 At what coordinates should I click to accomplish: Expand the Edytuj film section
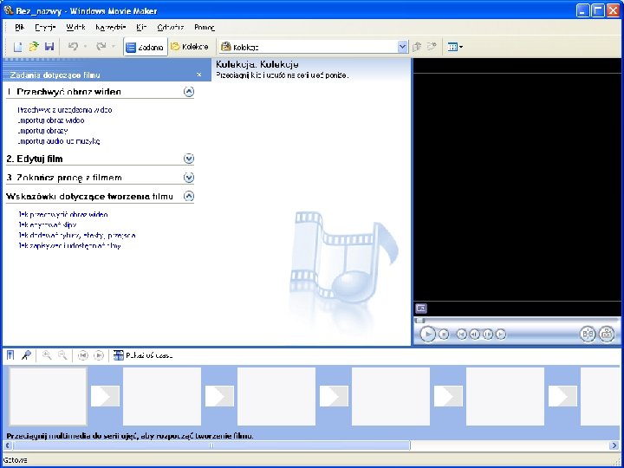[189, 159]
